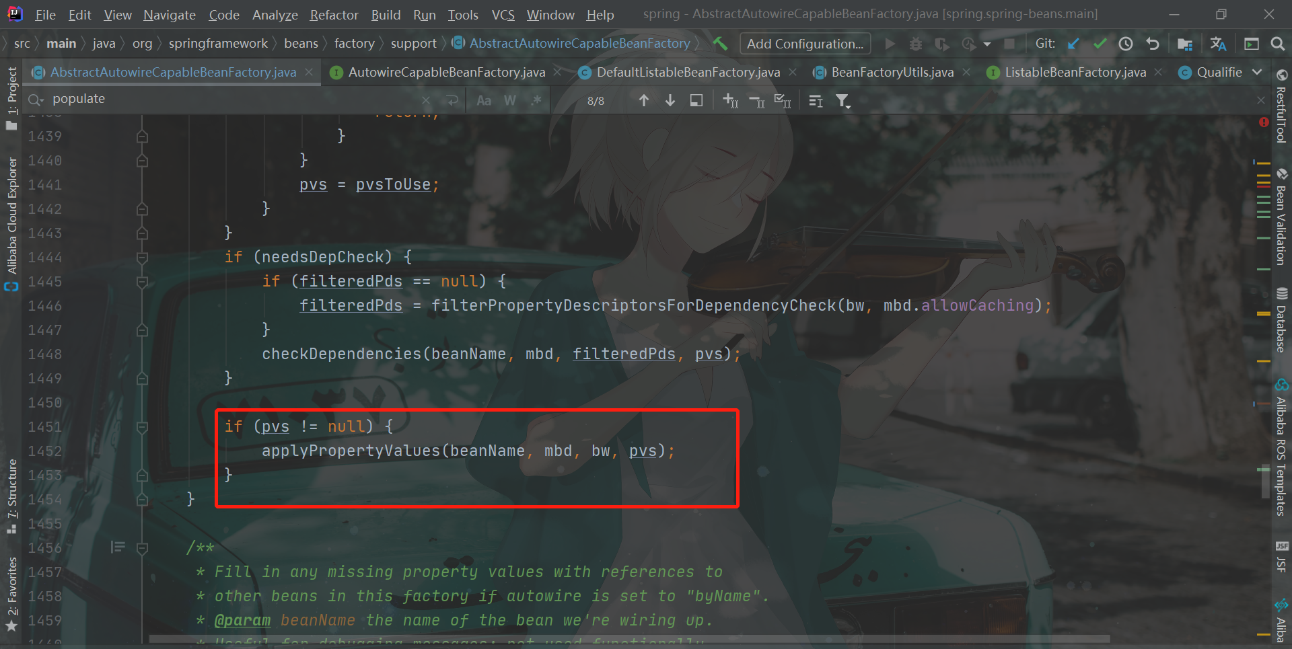
Task: Toggle the 1: Project tool window
Action: (x=11, y=98)
